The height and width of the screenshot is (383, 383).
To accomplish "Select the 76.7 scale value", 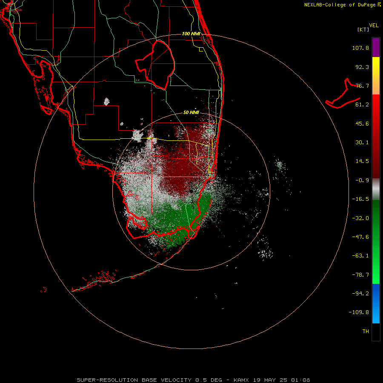I will 362,86.
